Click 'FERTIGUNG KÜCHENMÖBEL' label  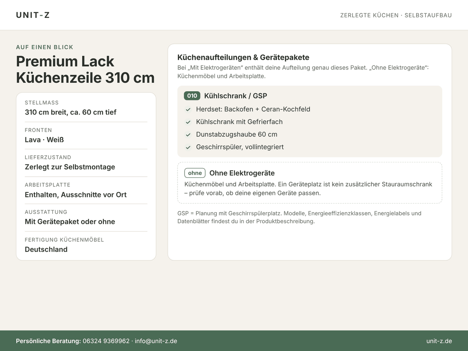coord(64,240)
